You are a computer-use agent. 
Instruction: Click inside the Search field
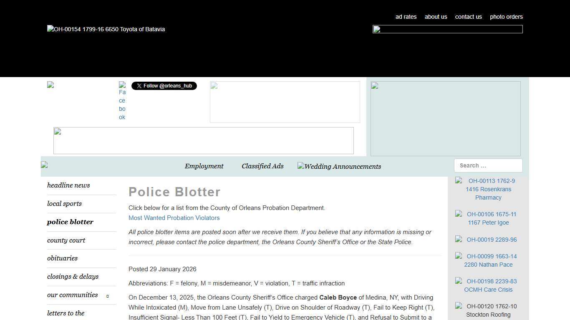pyautogui.click(x=488, y=165)
